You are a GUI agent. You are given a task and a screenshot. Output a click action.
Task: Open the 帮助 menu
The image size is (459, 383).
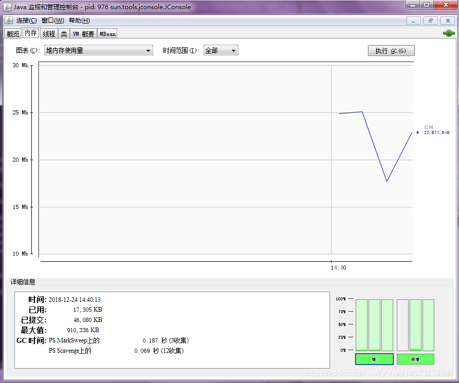point(79,21)
